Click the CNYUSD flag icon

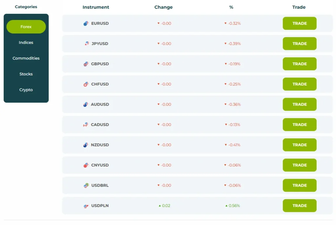pos(86,165)
